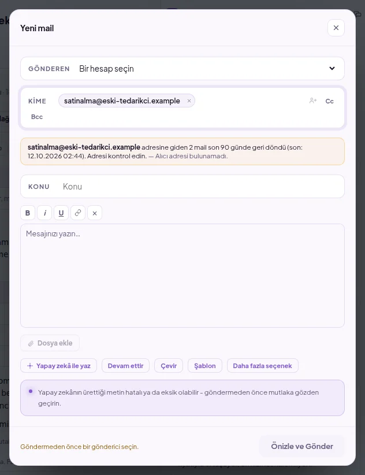Show the Cc field
Screen dimensions: 365x475
coord(329,101)
